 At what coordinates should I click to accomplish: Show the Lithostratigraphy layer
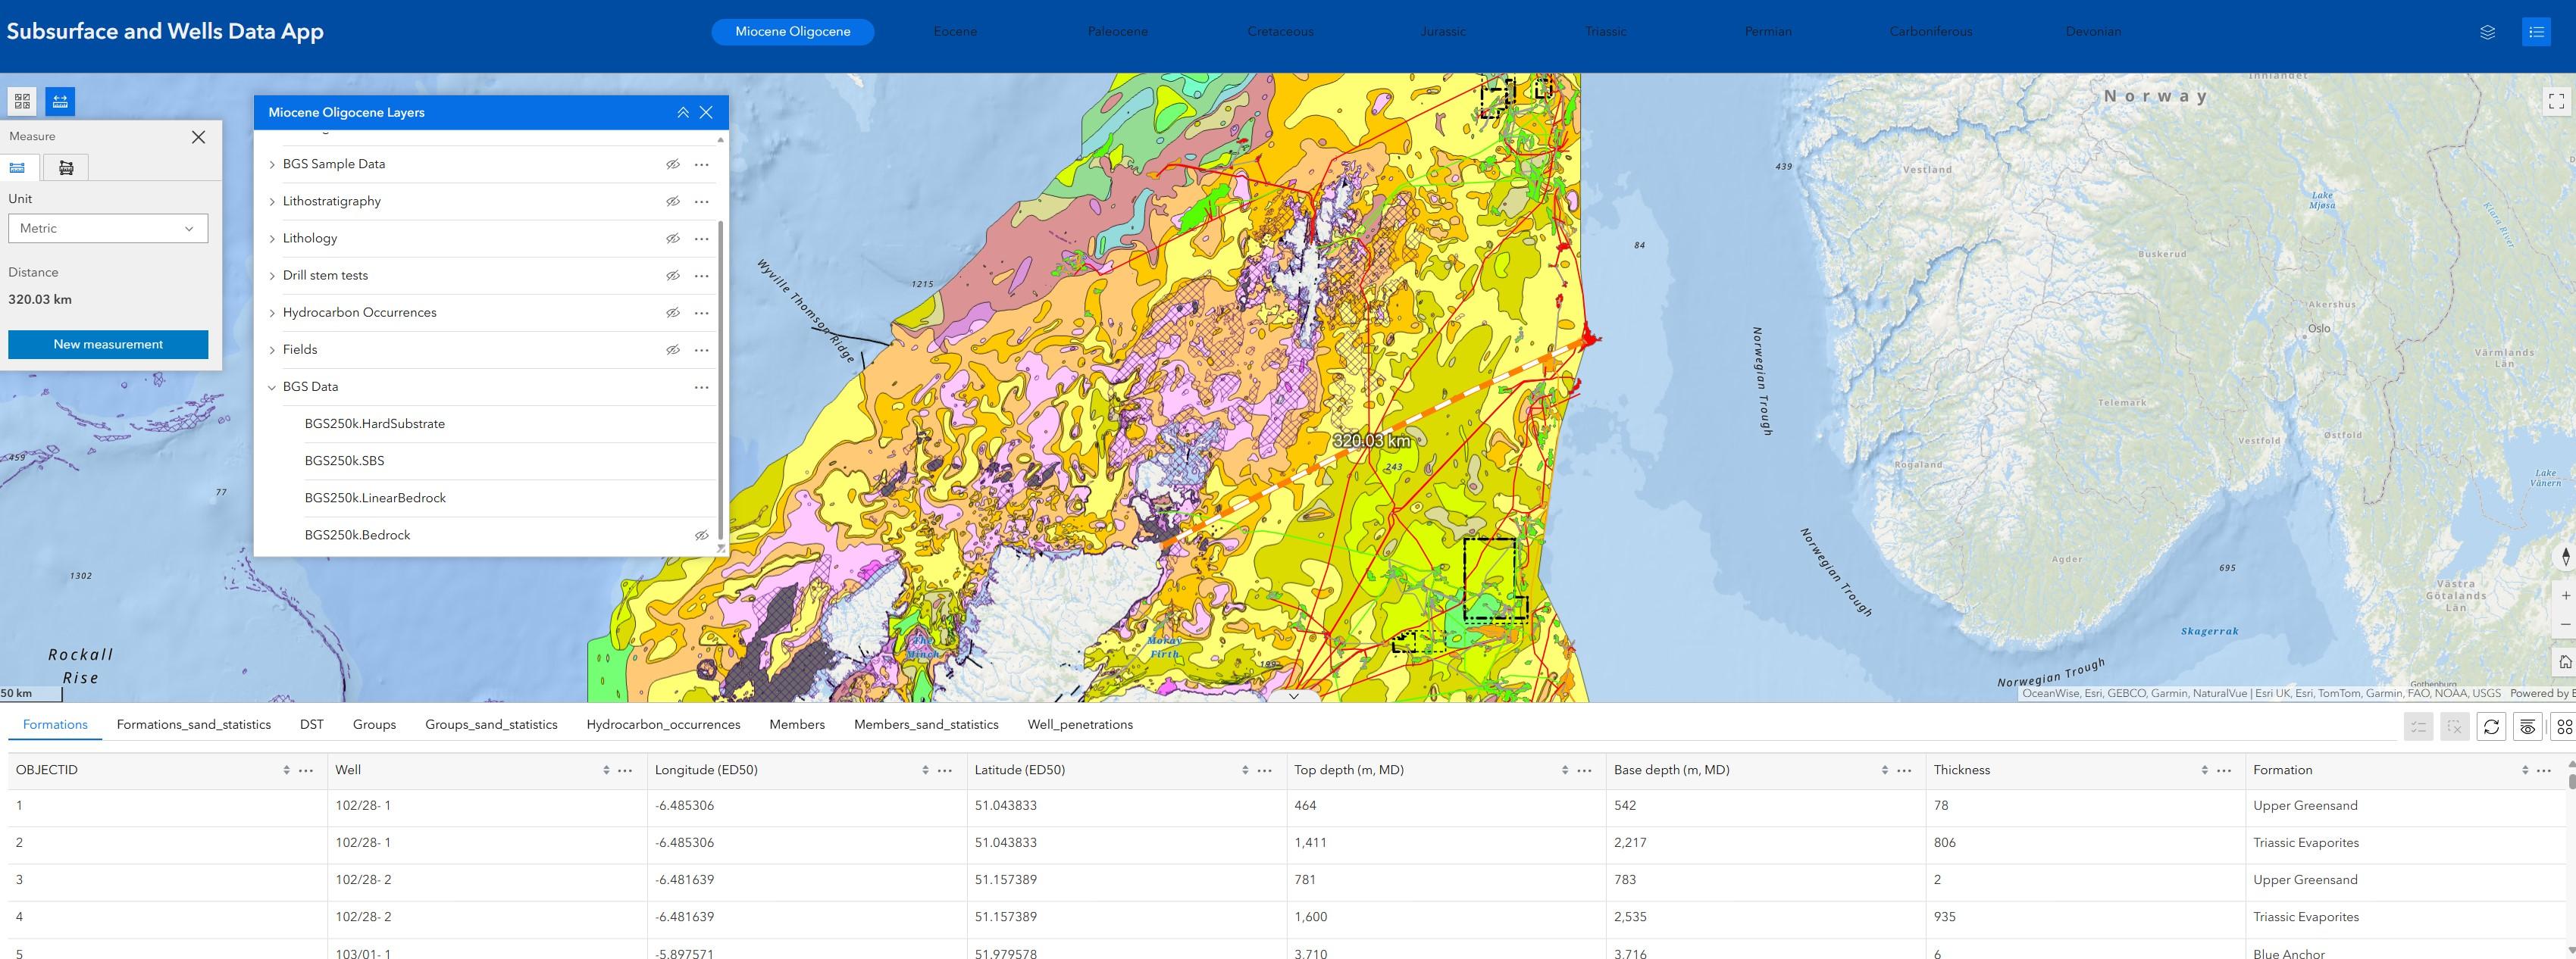pos(673,201)
